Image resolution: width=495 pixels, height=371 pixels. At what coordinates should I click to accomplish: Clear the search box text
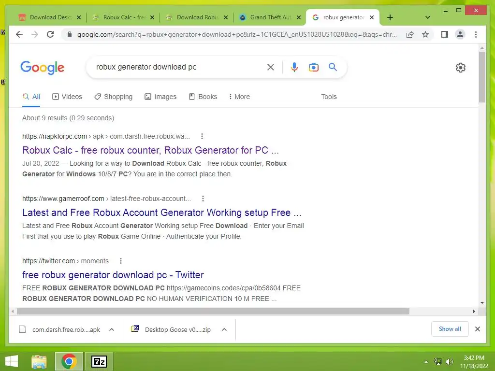pos(271,67)
